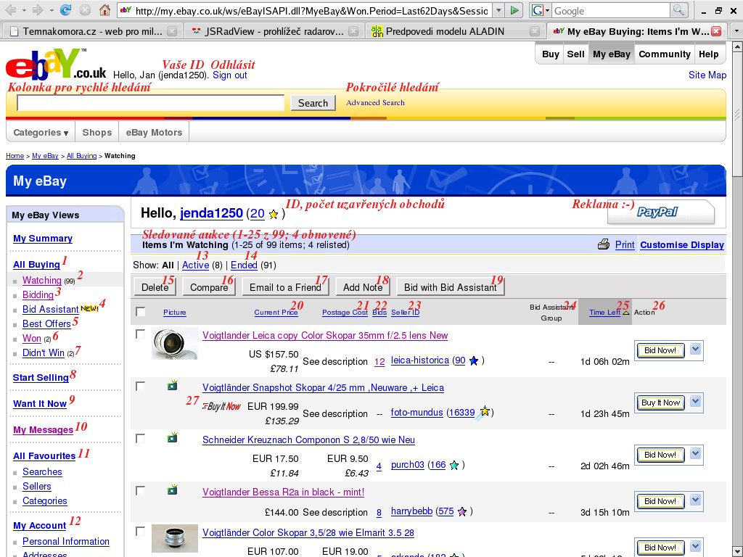
Task: Click the Google search magnifier icon
Action: point(679,10)
